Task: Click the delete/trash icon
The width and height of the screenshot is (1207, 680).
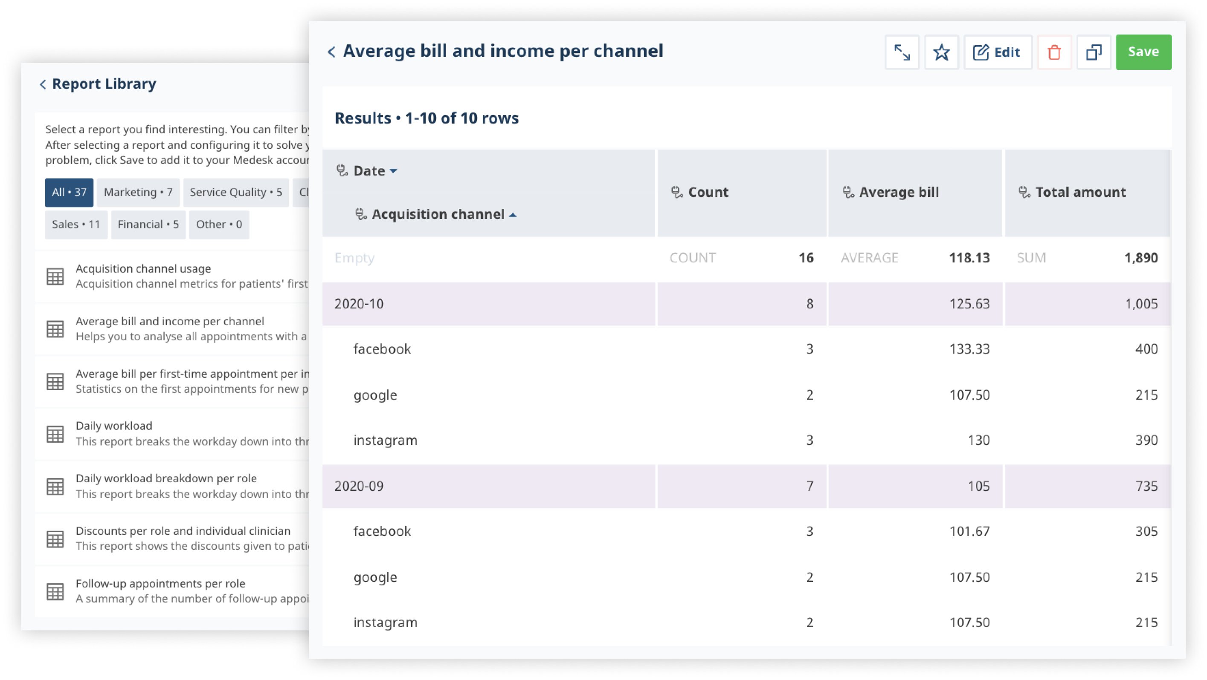Action: (x=1054, y=52)
